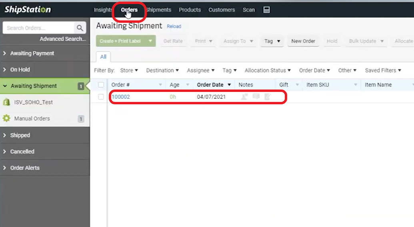414x227 pixels.
Task: Open the calculator icon in top navigation
Action: click(267, 10)
